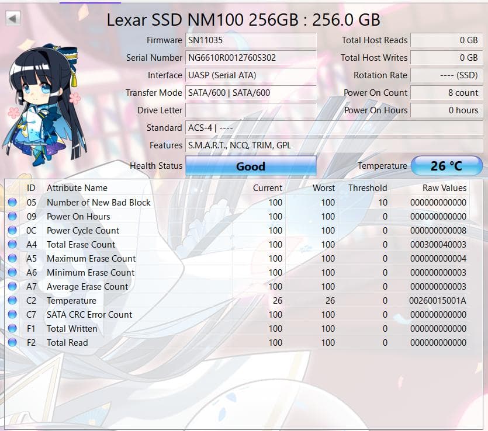The image size is (488, 431).
Task: Click the 26 °C temperature display
Action: point(448,166)
